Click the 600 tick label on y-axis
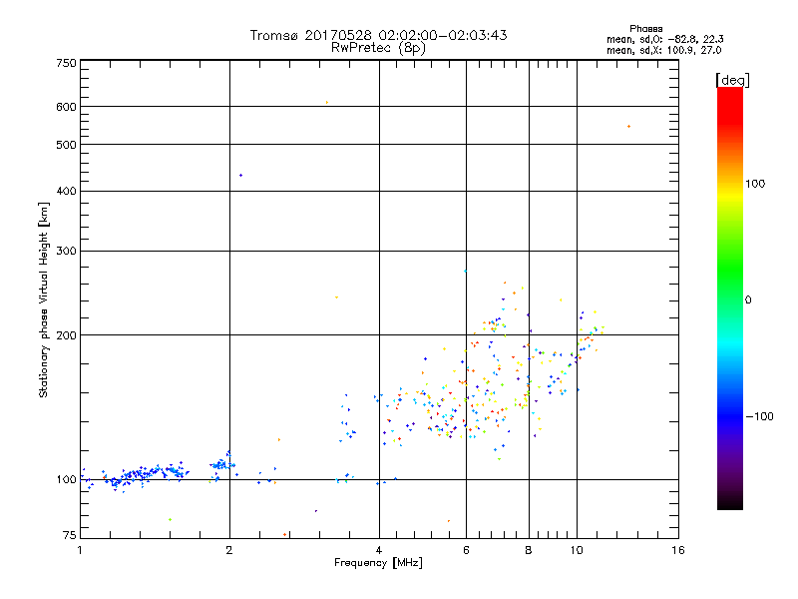The image size is (798, 599). click(66, 107)
